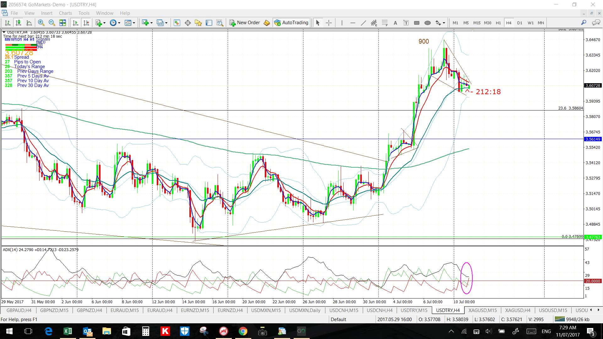Switch to USDMXN,Daily chart tab
This screenshot has height=339, width=603.
tap(305, 310)
